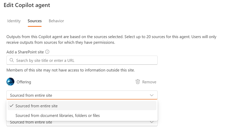Select Sourced from document libraries, folders or files
The width and height of the screenshot is (229, 132).
click(58, 115)
